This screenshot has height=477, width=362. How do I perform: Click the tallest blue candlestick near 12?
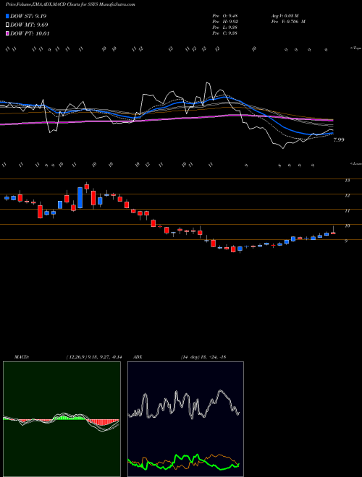[x=80, y=198]
